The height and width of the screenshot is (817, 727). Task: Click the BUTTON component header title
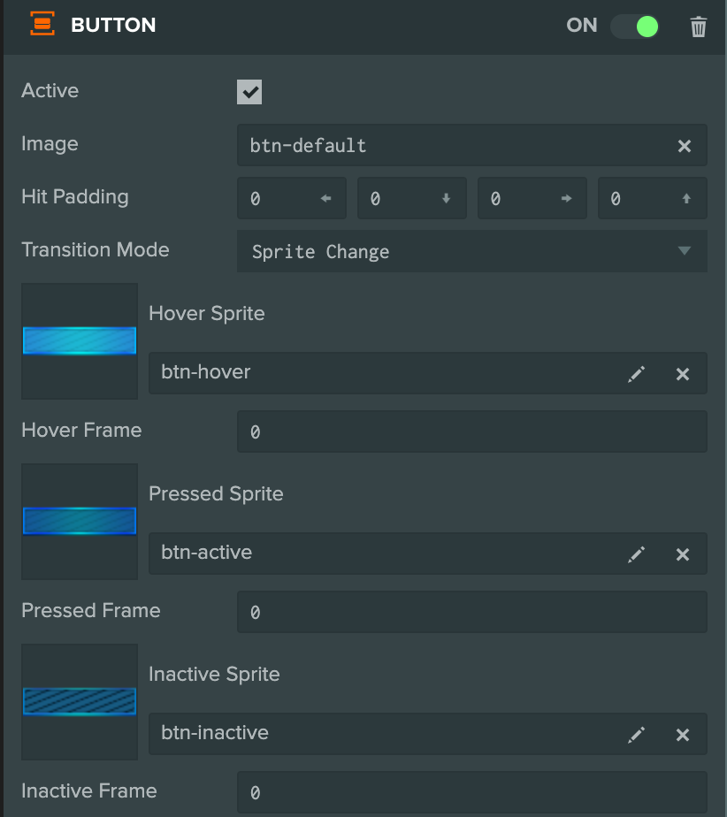(113, 25)
